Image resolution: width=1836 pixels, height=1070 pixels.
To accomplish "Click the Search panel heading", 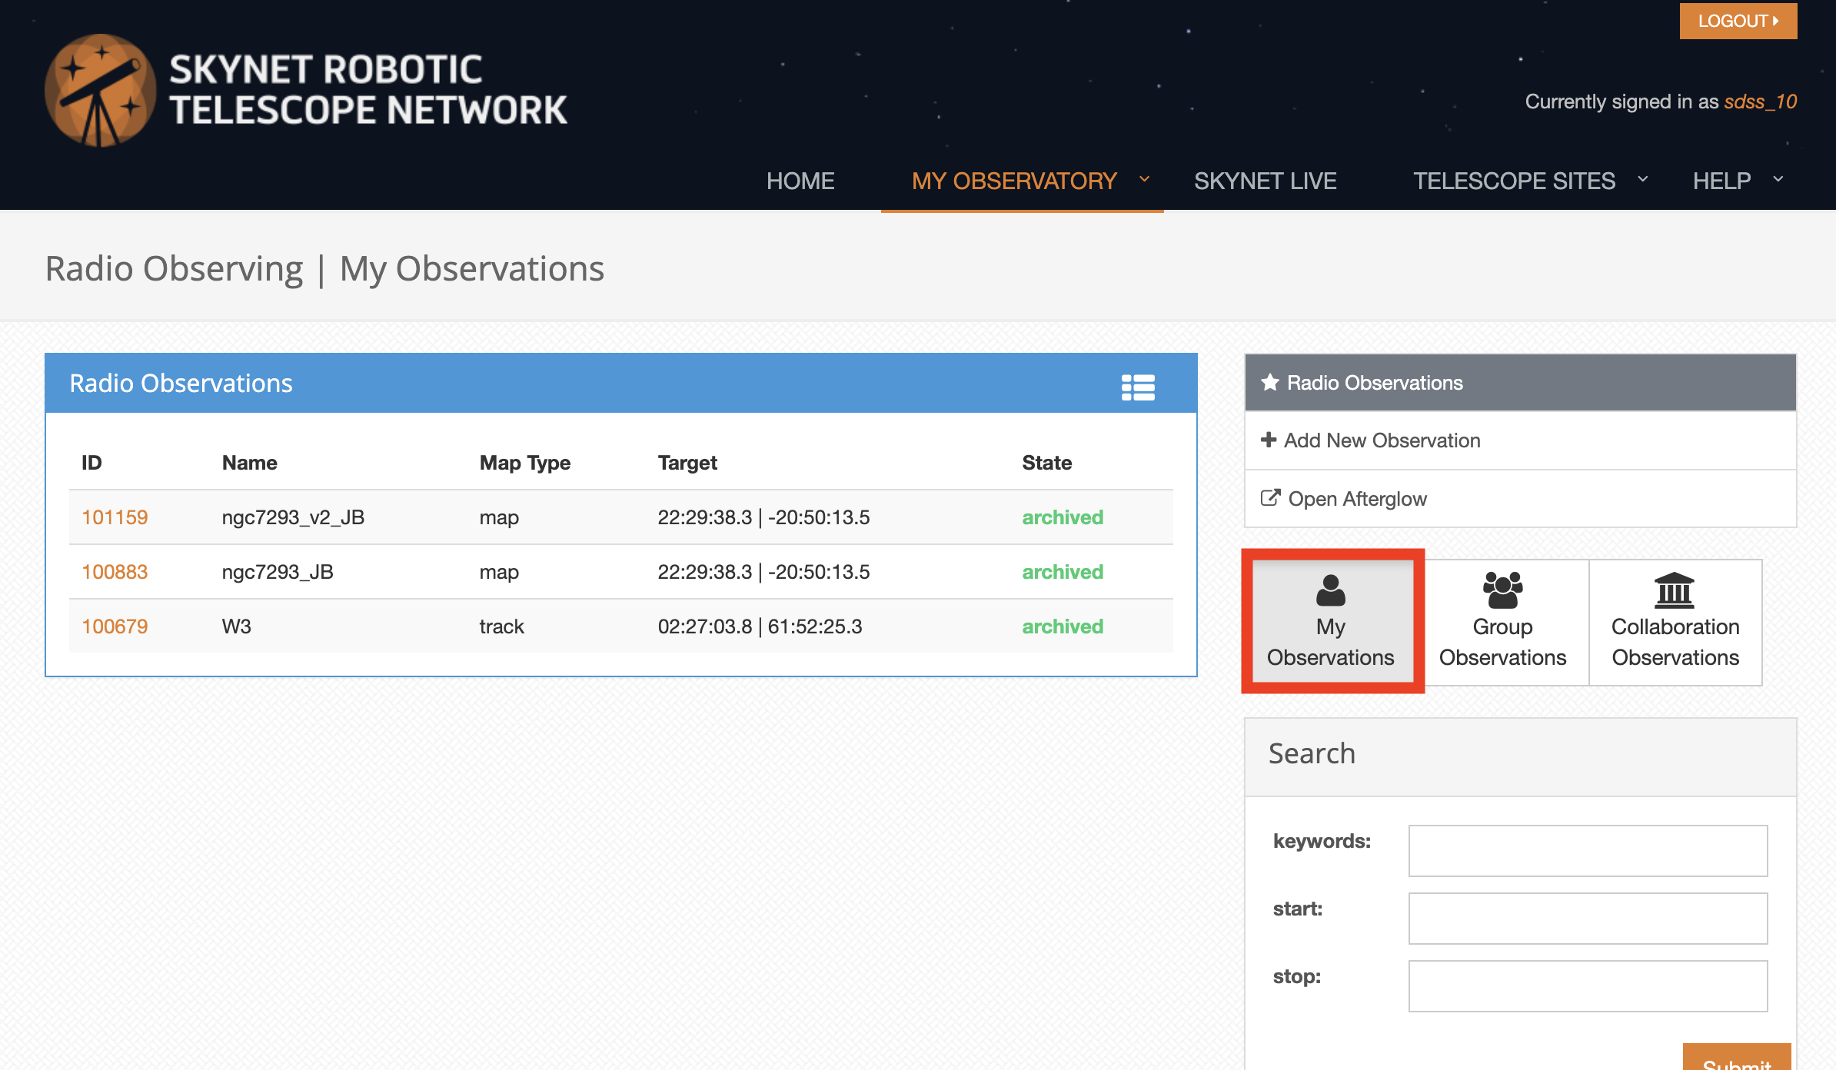I will pos(1312,753).
